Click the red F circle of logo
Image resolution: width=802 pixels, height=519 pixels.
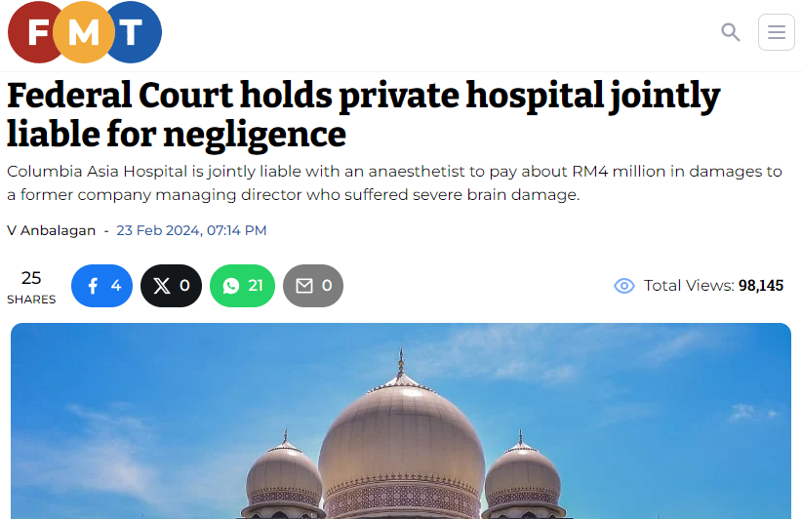pyautogui.click(x=35, y=32)
